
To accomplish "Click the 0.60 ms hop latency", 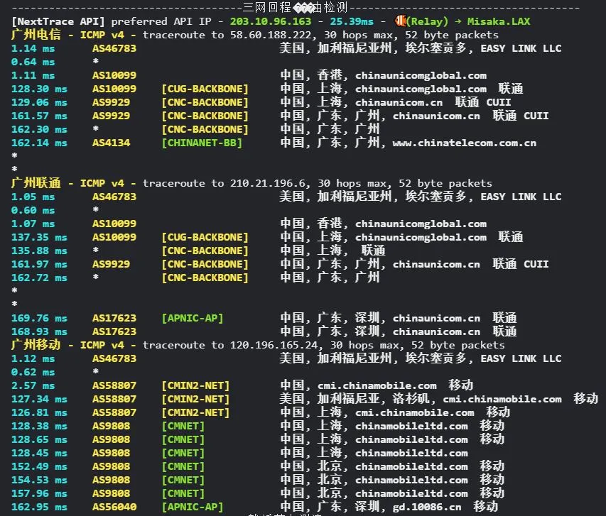I will 33,210.
